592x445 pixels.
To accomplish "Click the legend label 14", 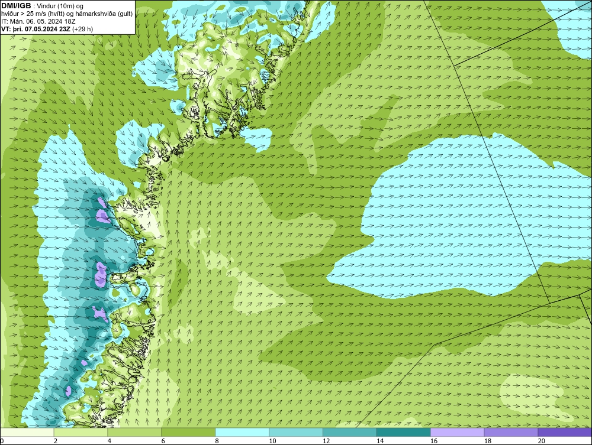I will [380, 441].
